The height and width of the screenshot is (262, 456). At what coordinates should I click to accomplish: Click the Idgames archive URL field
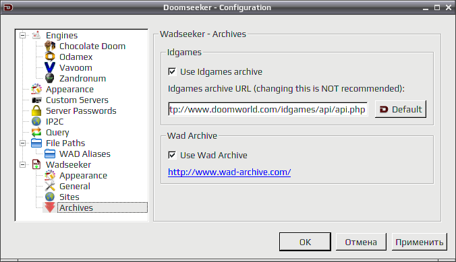click(x=268, y=109)
